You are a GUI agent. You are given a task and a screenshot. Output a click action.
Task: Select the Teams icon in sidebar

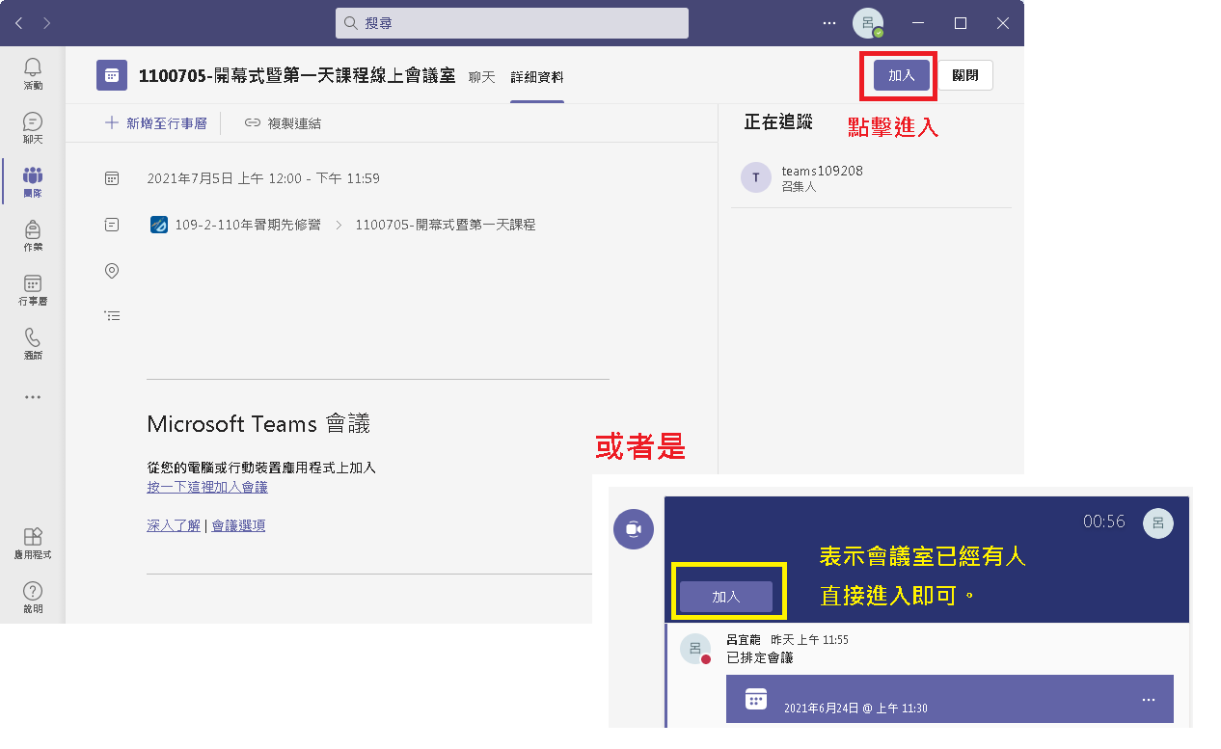point(33,180)
